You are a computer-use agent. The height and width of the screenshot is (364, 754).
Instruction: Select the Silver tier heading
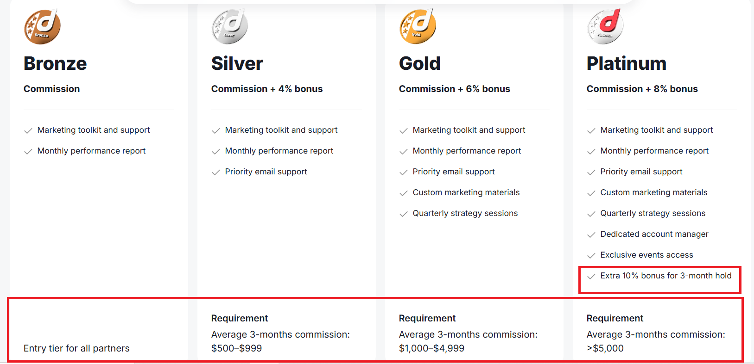coord(237,63)
